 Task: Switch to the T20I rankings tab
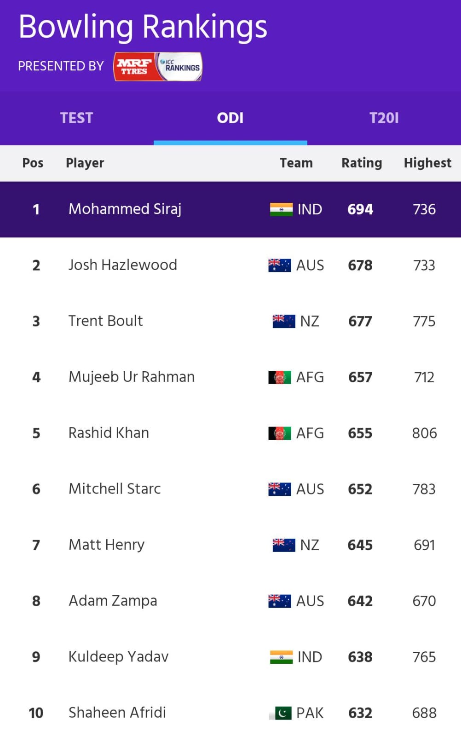[384, 118]
